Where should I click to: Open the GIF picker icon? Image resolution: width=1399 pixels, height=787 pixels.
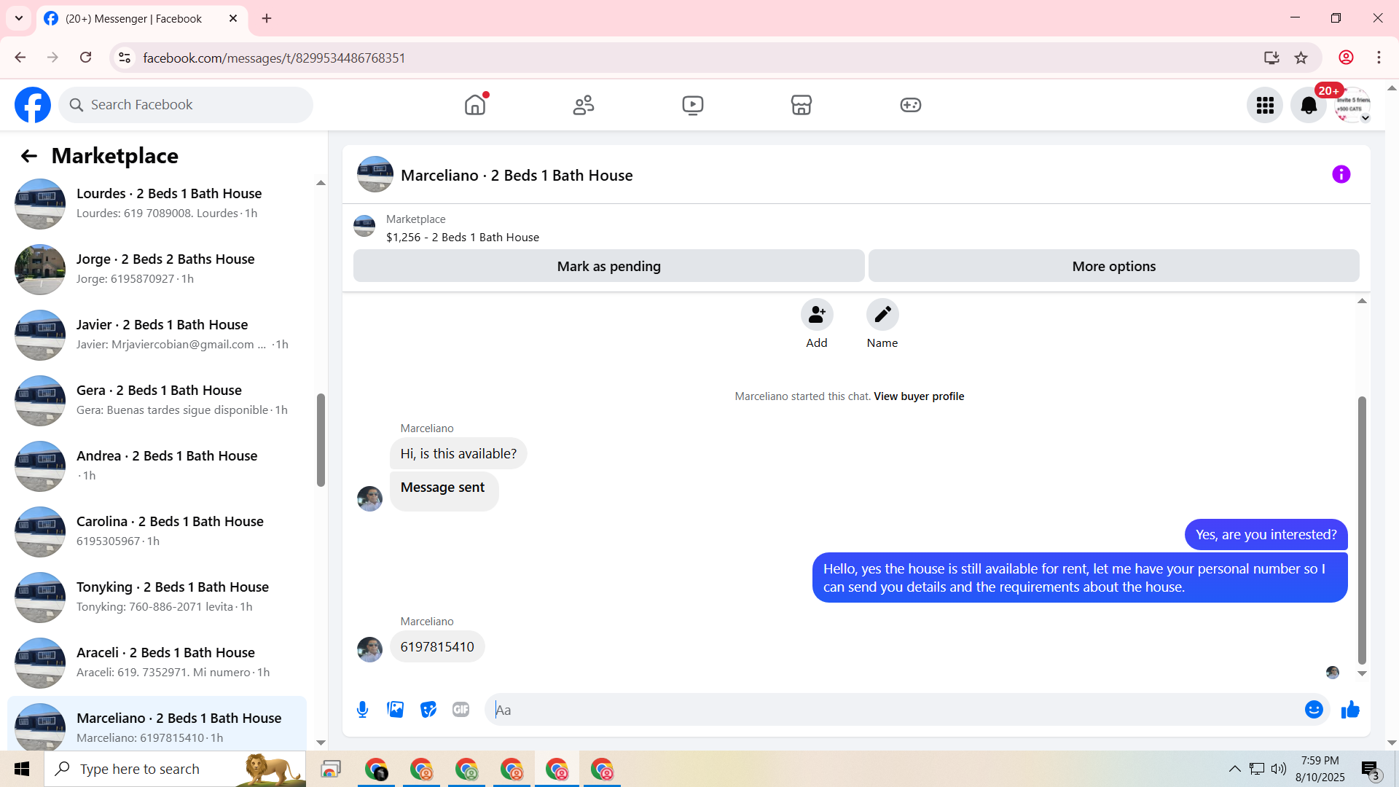pyautogui.click(x=461, y=710)
